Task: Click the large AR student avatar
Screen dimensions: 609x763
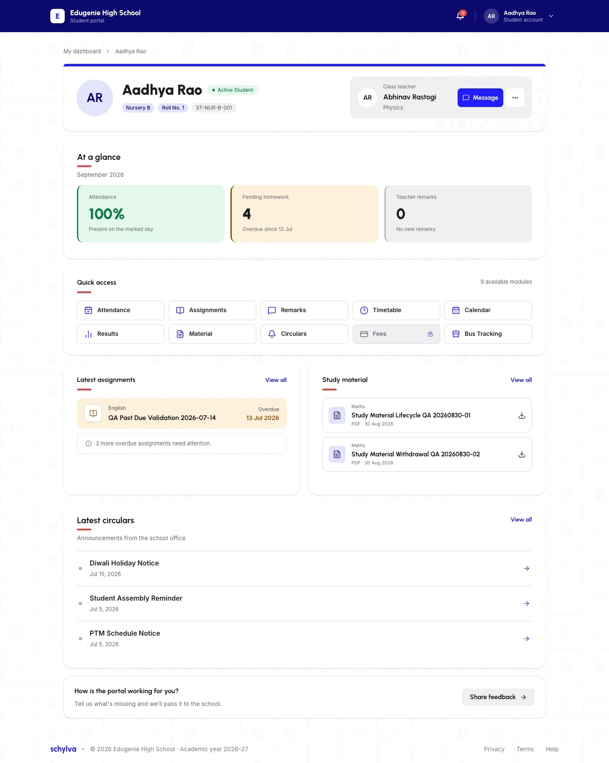Action: point(95,98)
